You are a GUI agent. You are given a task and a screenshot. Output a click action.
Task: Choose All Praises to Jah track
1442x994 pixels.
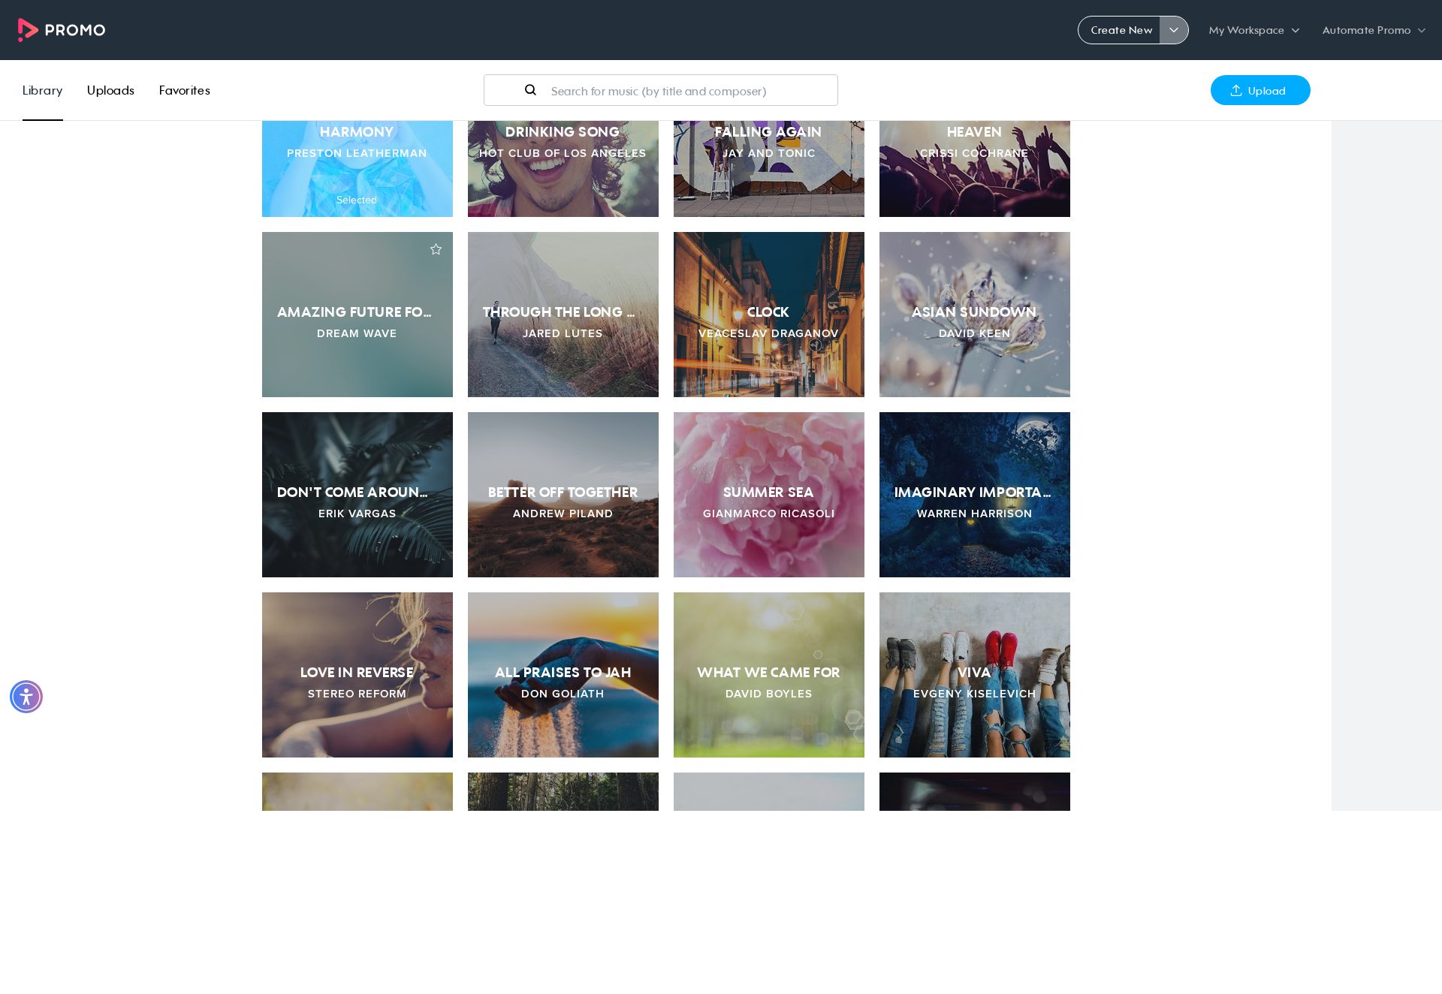[563, 675]
